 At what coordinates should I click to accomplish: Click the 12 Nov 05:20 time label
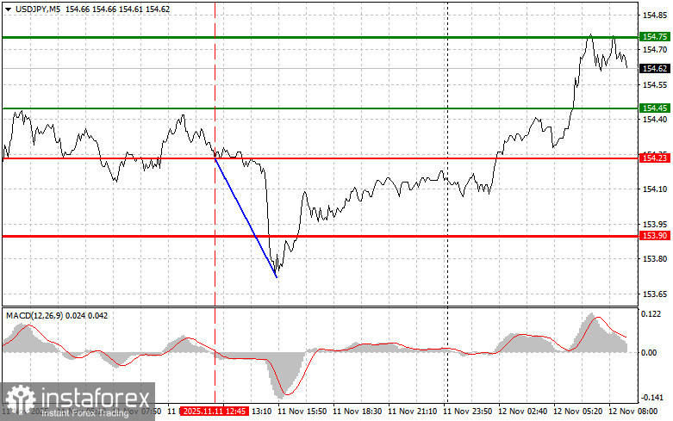point(577,412)
